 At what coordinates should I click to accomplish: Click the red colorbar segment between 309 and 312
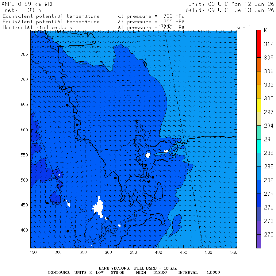(x=259, y=51)
